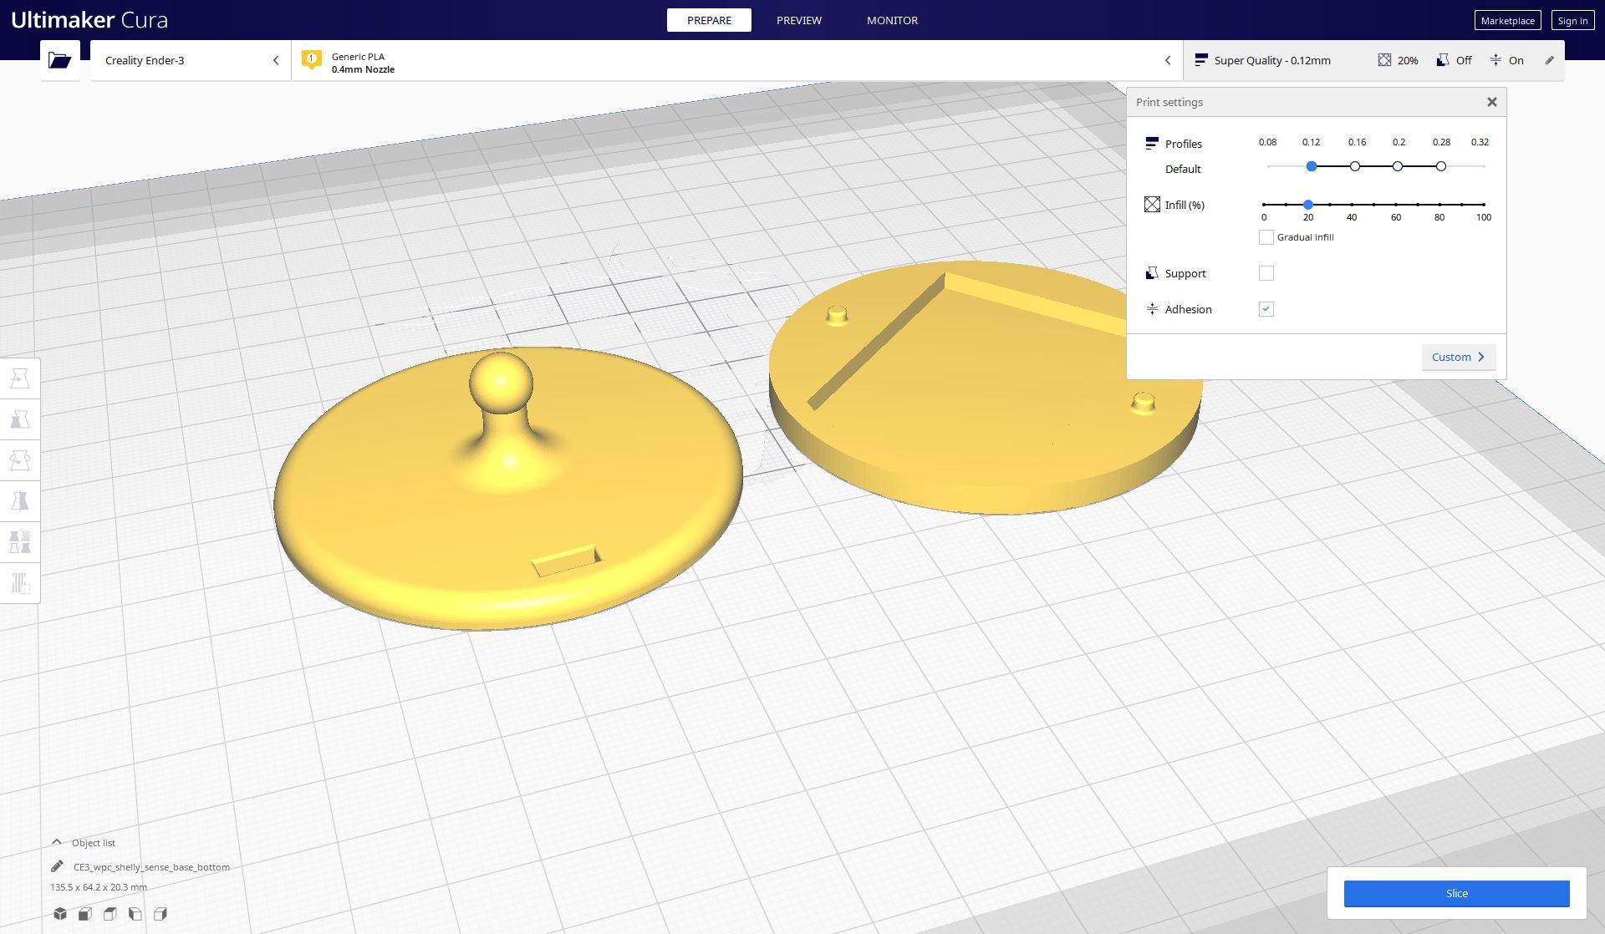
Task: Click the pencil edit icon in settings bar
Action: click(1549, 60)
